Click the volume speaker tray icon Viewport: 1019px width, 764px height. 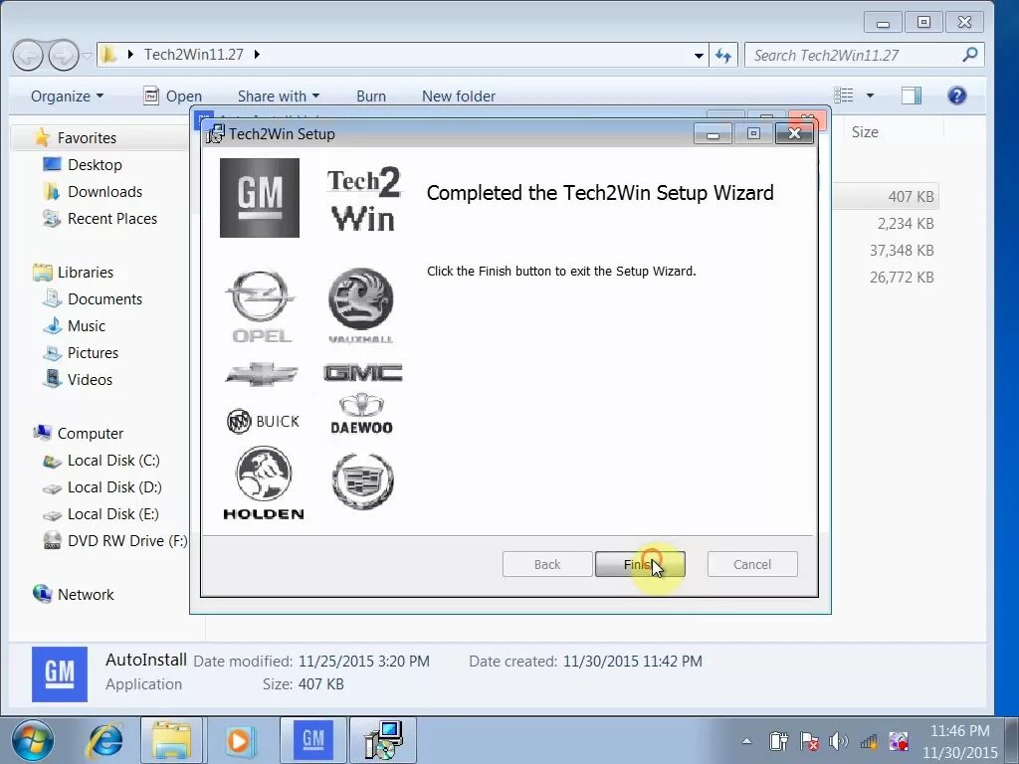click(838, 740)
